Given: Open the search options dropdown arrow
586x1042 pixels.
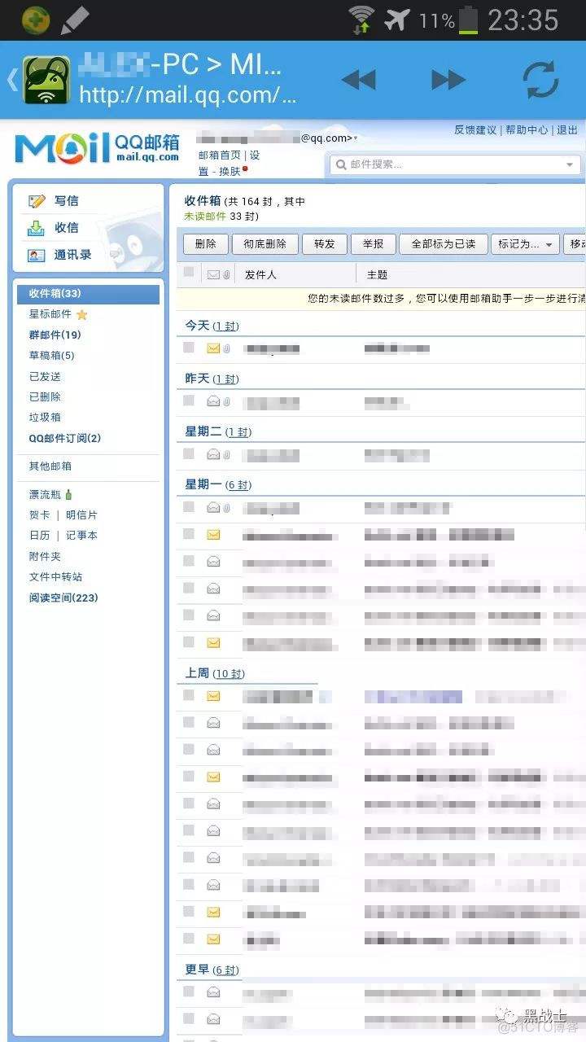Looking at the screenshot, I should click(570, 164).
